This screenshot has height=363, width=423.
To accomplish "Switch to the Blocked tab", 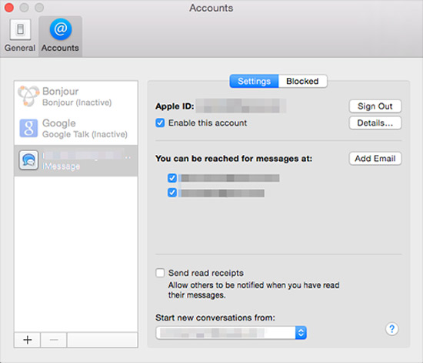I will (x=303, y=81).
